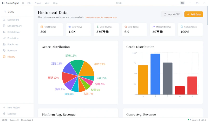This screenshot has width=208, height=122.
Task: Click the upload icon in Import CSV
Action: coord(165,14)
